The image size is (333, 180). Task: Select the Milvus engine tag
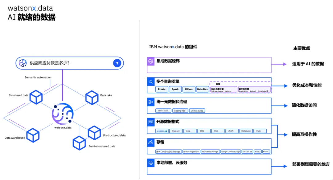[x=189, y=89]
